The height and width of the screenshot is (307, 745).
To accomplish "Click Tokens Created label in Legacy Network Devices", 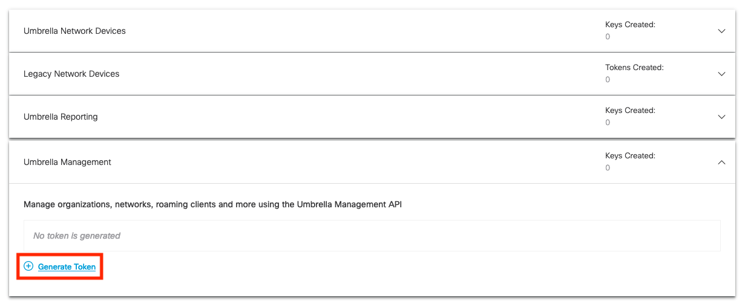I will pos(634,68).
